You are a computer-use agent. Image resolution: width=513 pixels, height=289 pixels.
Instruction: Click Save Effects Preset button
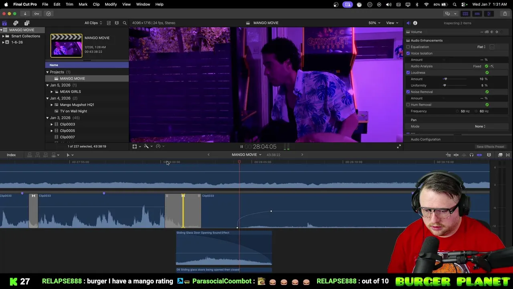(490, 147)
